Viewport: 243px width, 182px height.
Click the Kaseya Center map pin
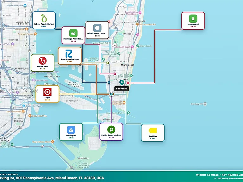[33, 80]
